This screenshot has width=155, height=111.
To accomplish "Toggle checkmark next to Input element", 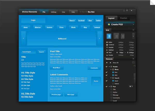I will click(107, 81).
